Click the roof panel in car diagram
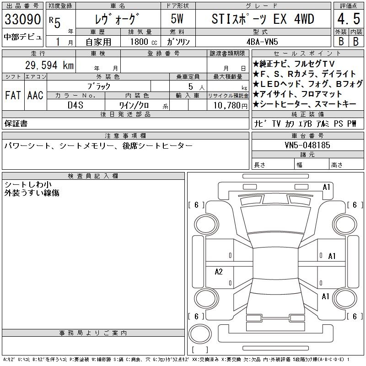 (x=276, y=264)
